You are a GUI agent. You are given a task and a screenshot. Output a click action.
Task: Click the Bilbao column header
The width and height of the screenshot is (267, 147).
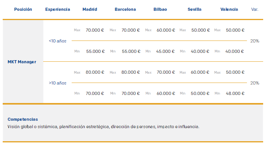coord(160,9)
